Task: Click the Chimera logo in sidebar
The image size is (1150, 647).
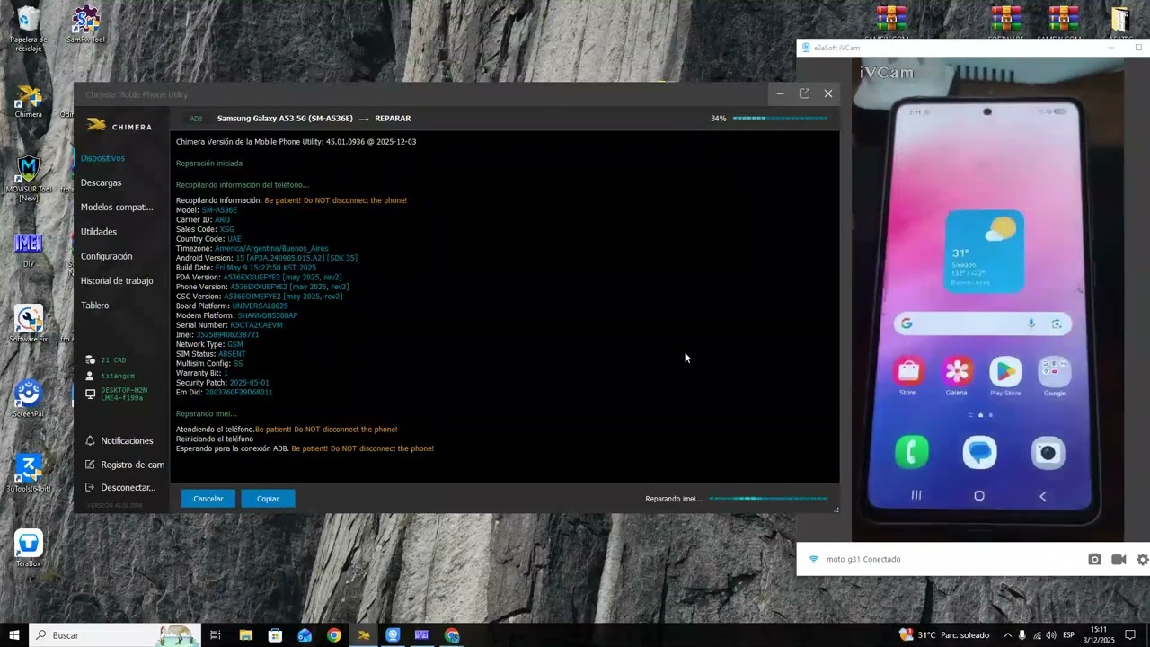Action: 119,126
